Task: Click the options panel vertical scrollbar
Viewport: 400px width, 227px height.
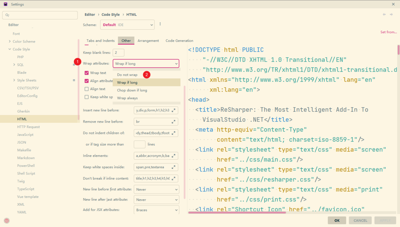Action: [185, 142]
